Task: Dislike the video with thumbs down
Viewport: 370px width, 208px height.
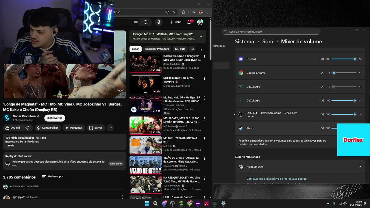Action: point(27,128)
